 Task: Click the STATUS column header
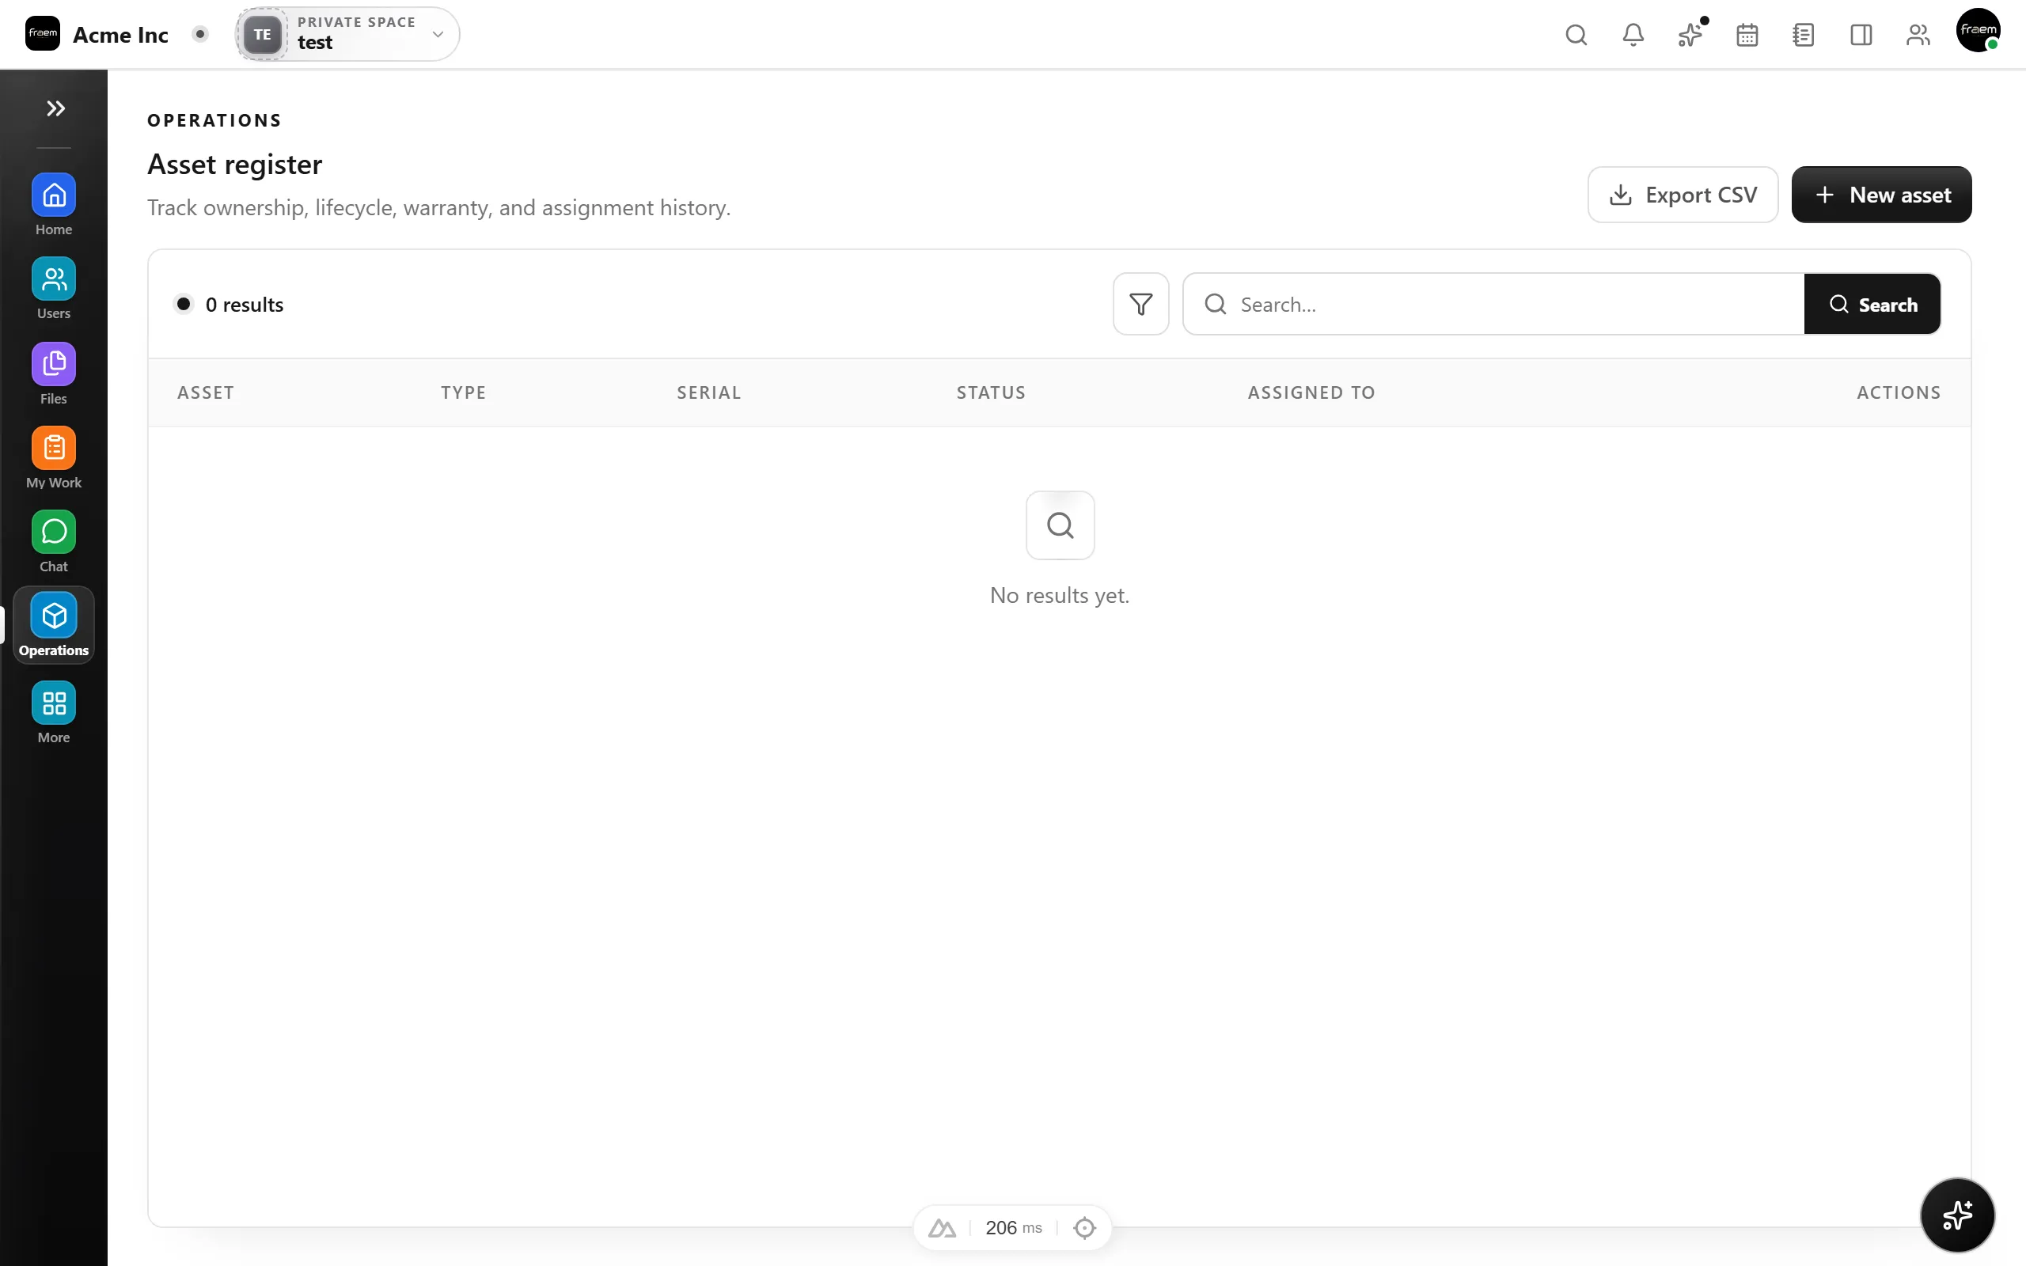(x=990, y=392)
